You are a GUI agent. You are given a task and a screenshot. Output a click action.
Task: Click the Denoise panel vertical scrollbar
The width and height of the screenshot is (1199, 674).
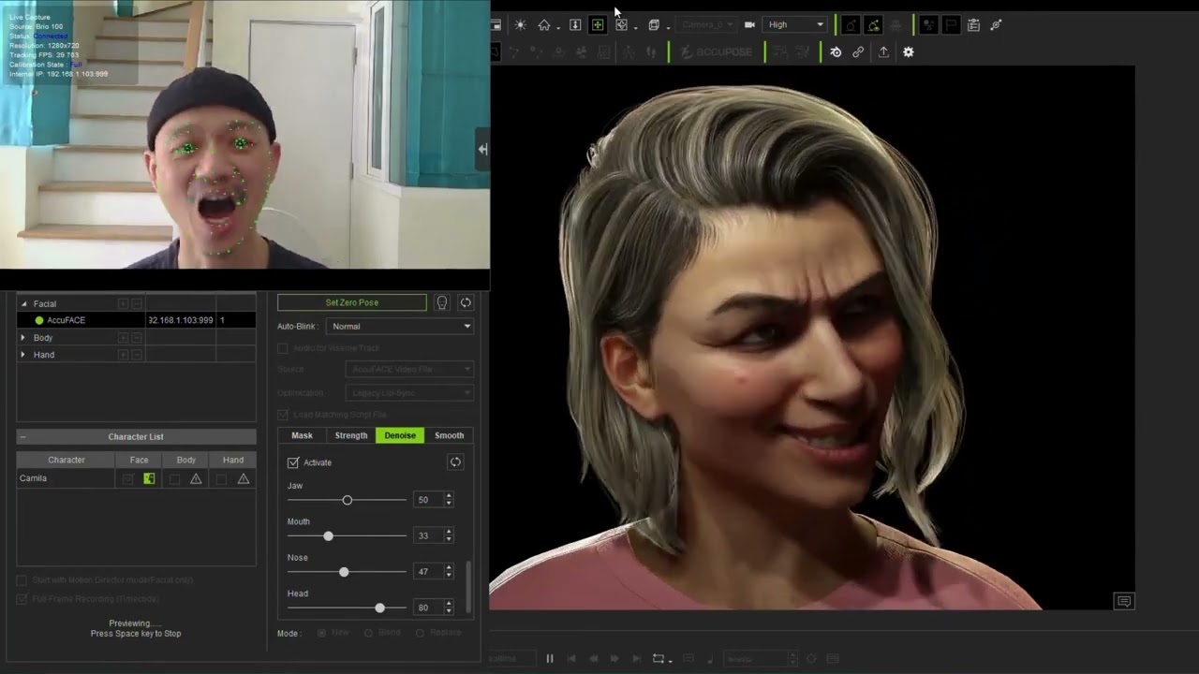pos(467,586)
